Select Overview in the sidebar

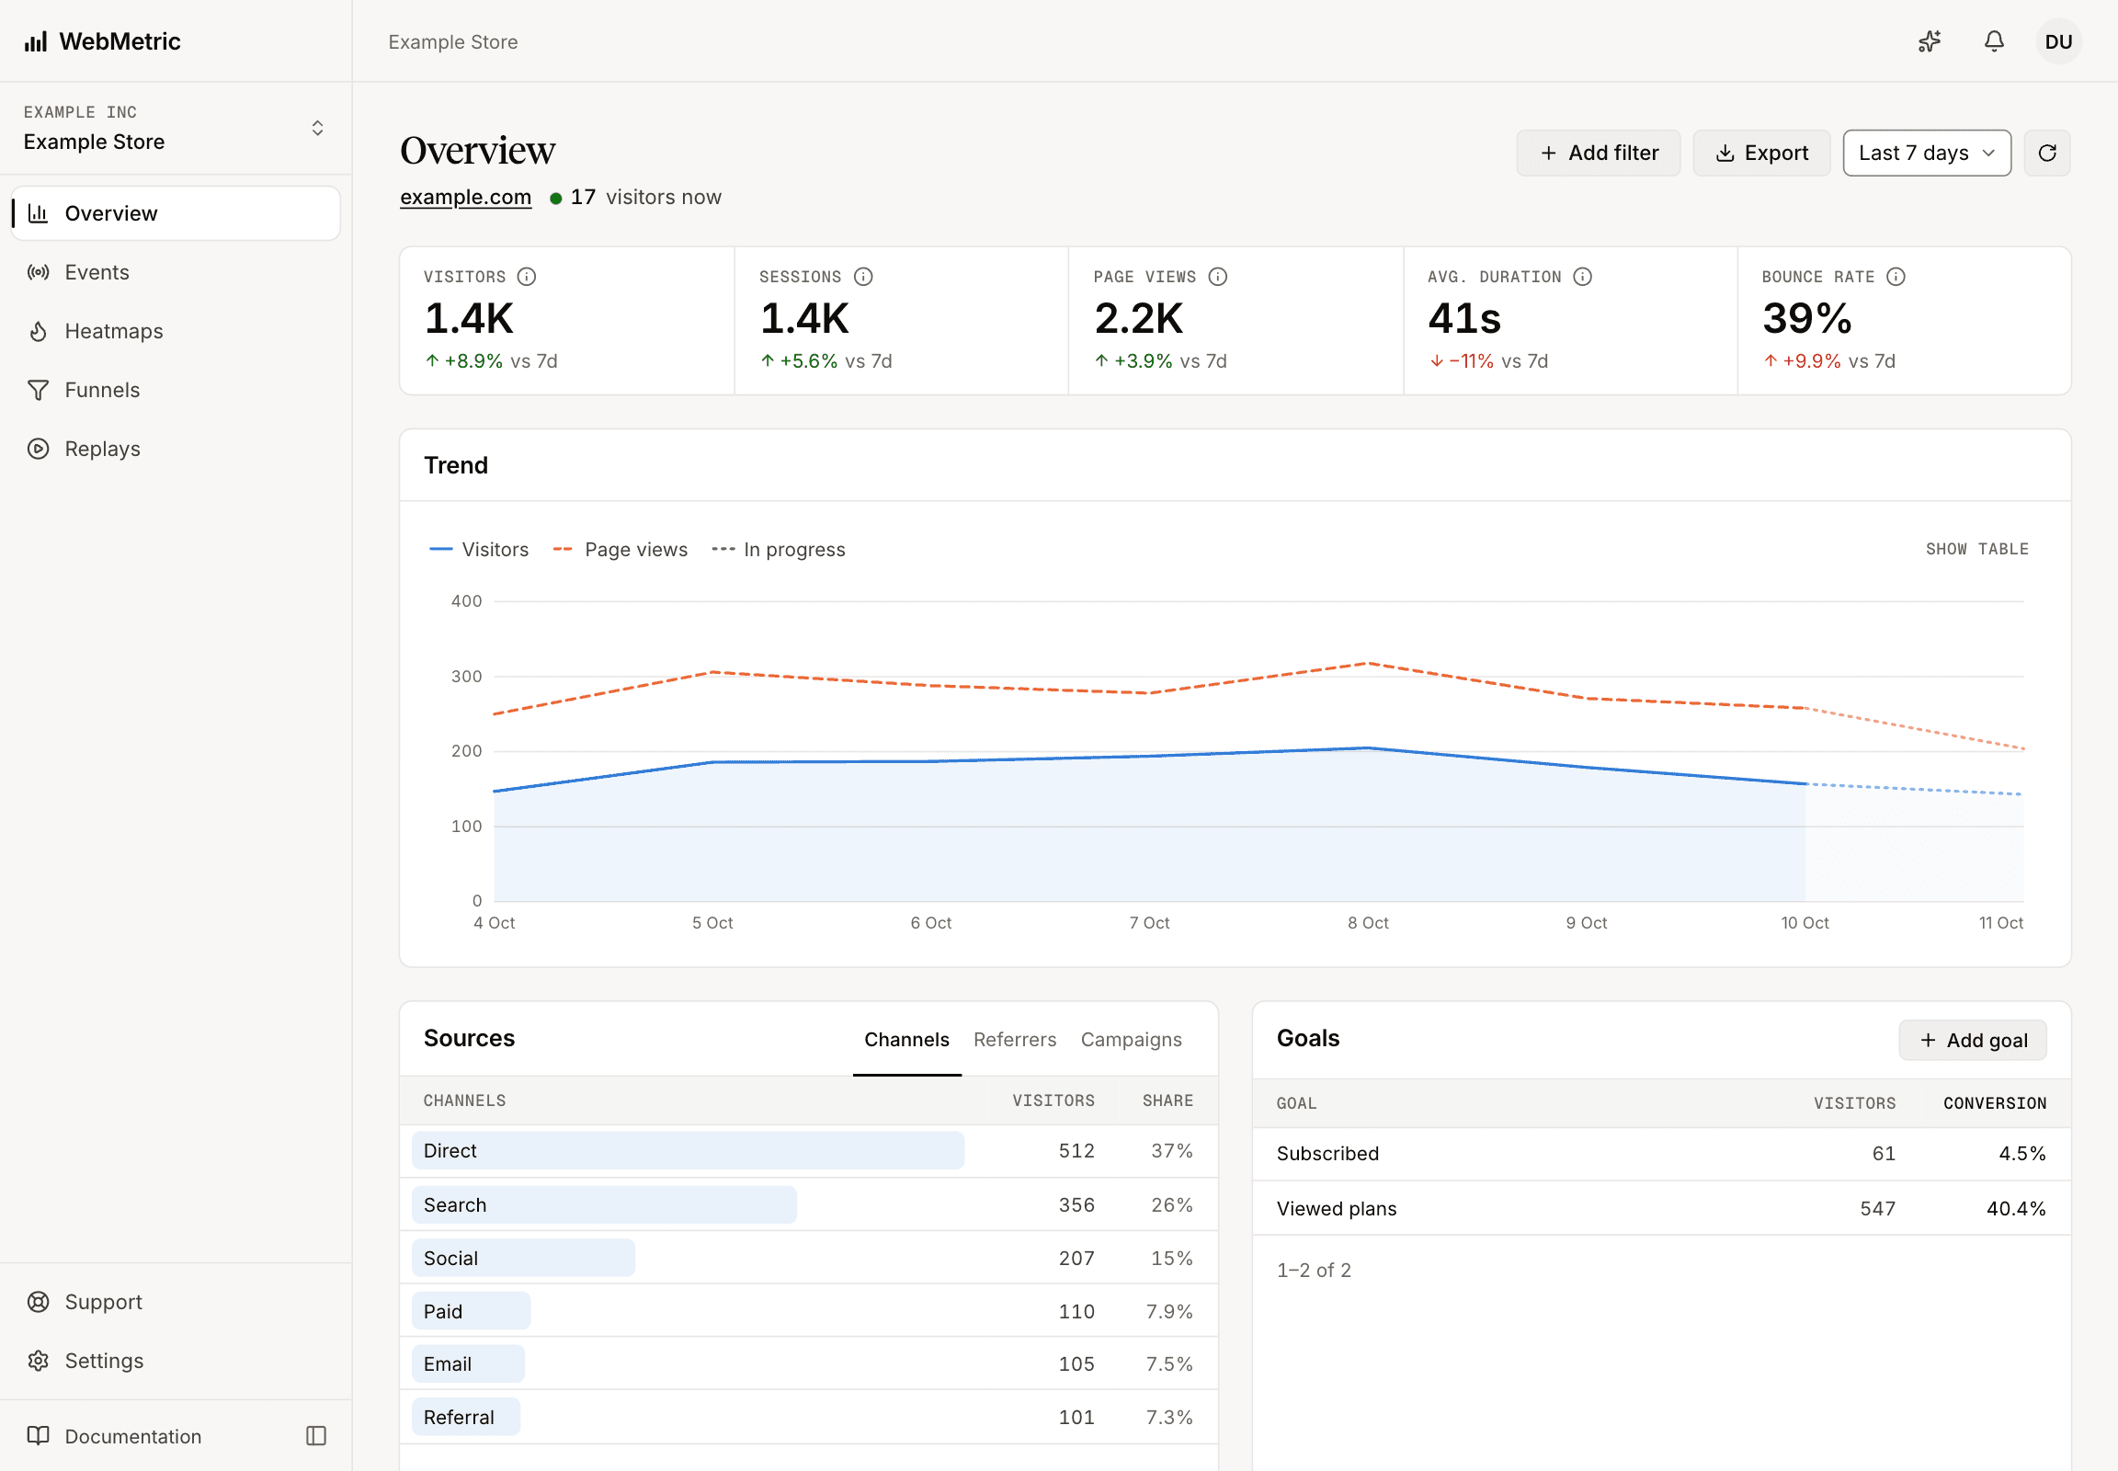coord(176,214)
